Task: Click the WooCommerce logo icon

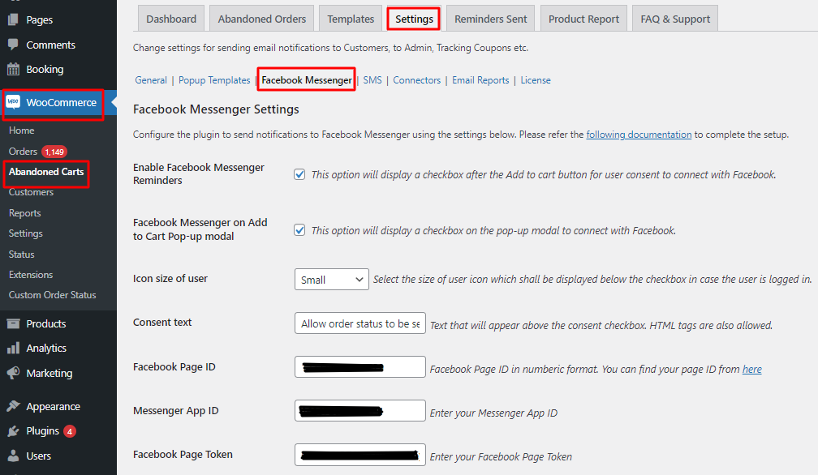Action: 13,102
